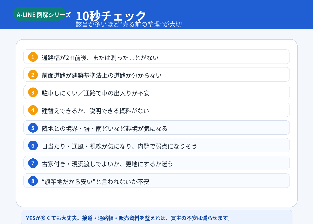Select item text 隣地との境界・塀・雨どいなど越境が気になる

pos(105,128)
